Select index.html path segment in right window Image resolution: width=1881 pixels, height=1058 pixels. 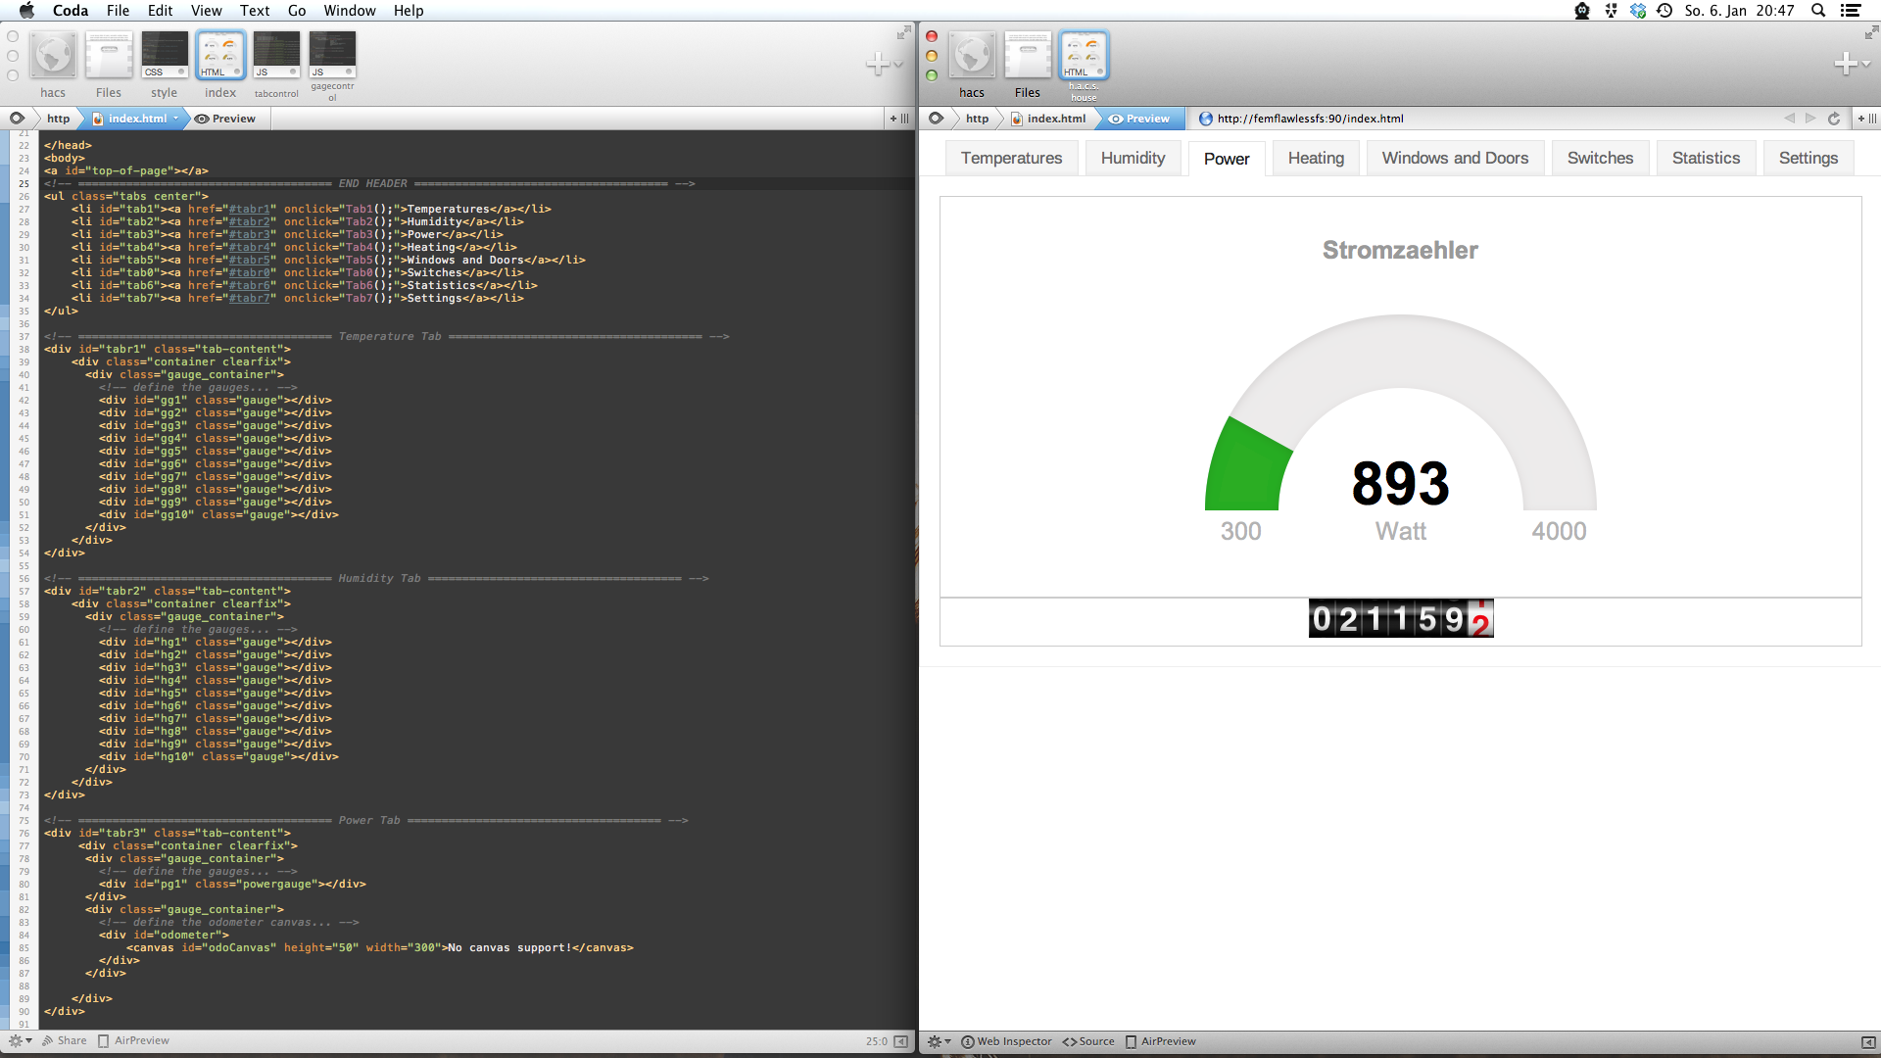(x=1048, y=119)
